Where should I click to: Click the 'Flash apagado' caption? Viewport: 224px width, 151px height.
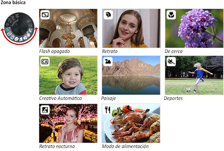(55, 51)
